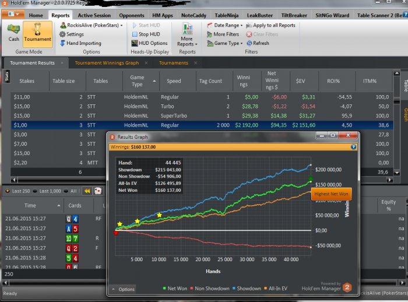Open the Active Session tab
The width and height of the screenshot is (408, 302).
tap(94, 15)
